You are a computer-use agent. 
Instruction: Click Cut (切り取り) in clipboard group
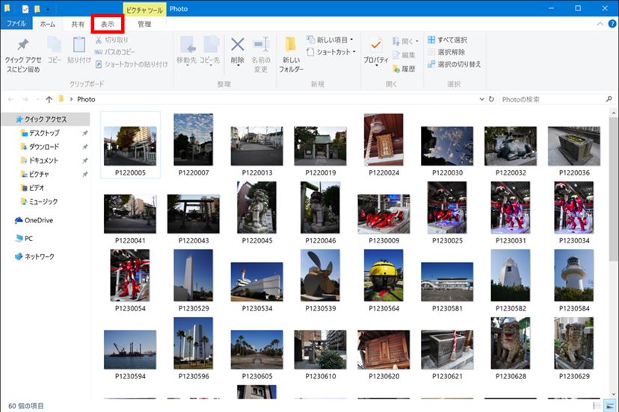pyautogui.click(x=111, y=40)
